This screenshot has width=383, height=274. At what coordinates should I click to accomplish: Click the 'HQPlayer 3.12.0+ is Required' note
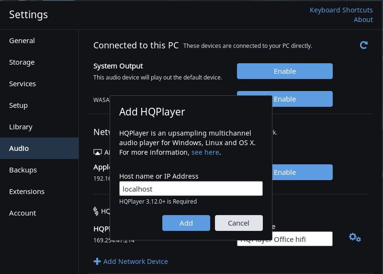point(158,201)
